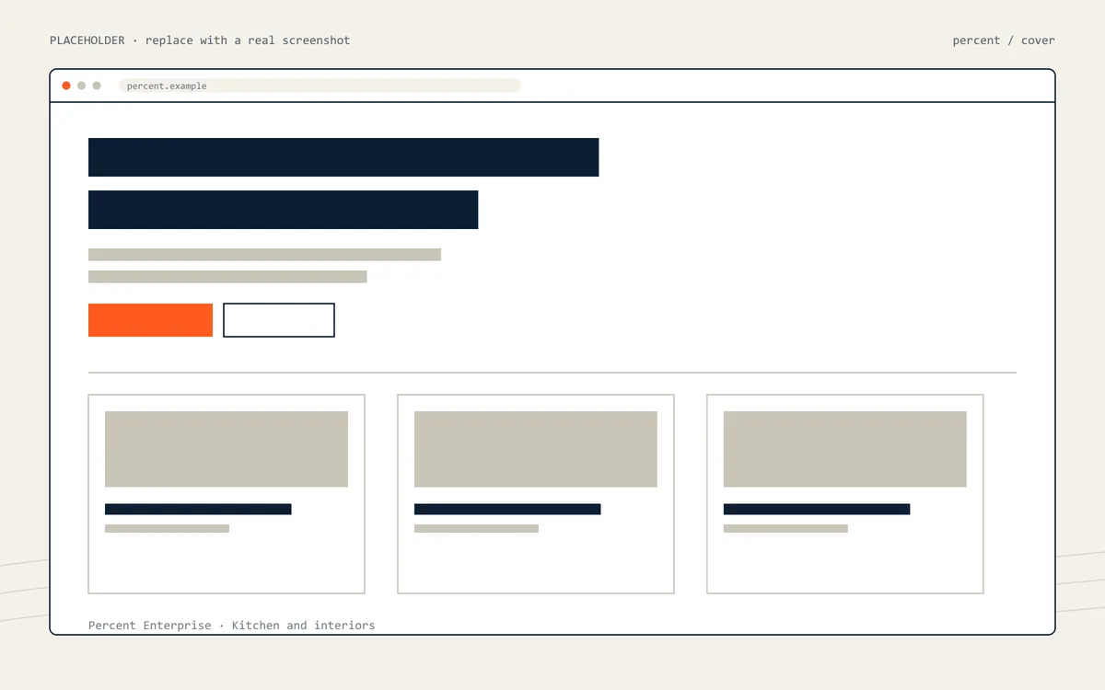Click the dark title bar in first card

coord(198,509)
